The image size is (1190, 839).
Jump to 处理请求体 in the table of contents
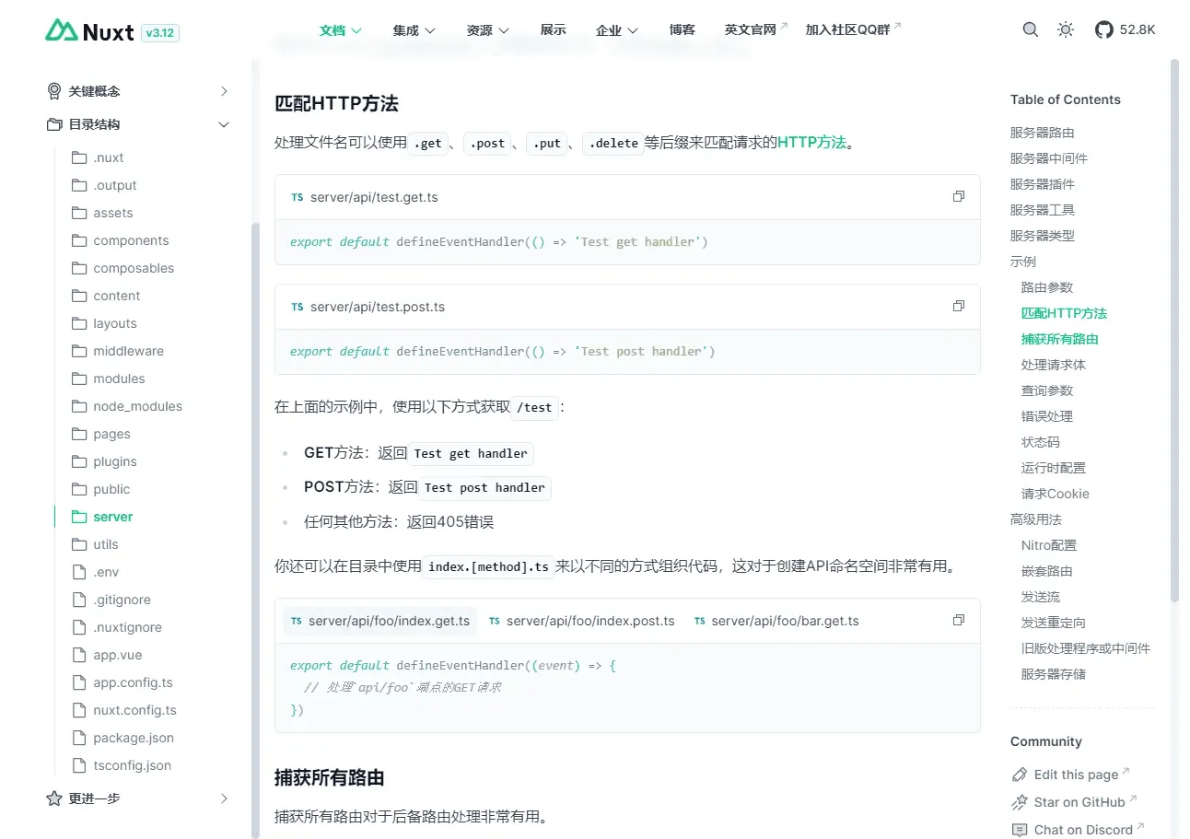[1053, 365]
